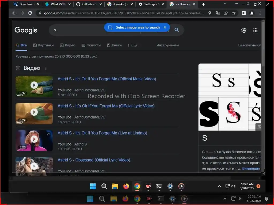The image size is (274, 205).
Task: Open Google search settings gear
Action: point(244,30)
